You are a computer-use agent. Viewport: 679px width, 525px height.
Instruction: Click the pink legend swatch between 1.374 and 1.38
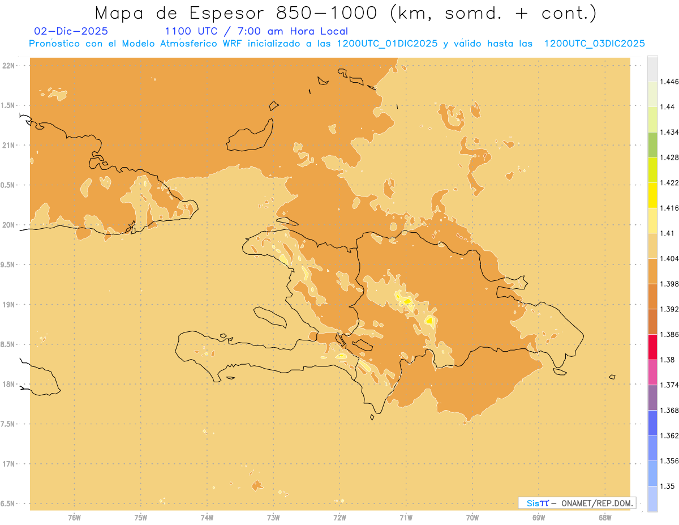tap(652, 372)
